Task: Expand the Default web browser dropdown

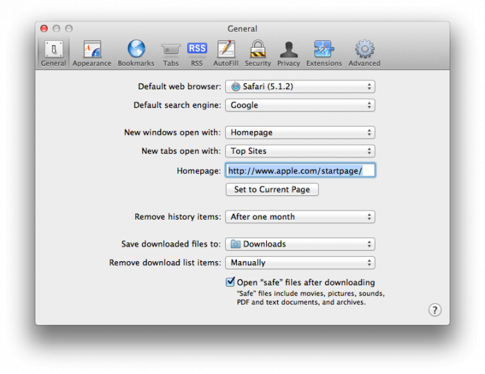Action: 300,87
